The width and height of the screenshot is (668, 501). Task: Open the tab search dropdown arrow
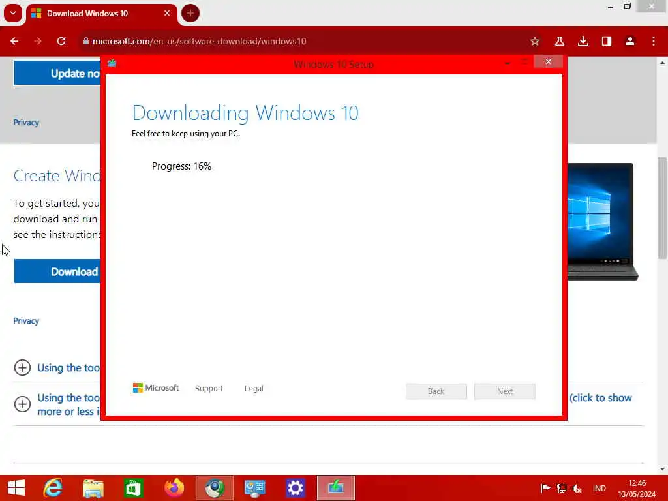(x=13, y=13)
